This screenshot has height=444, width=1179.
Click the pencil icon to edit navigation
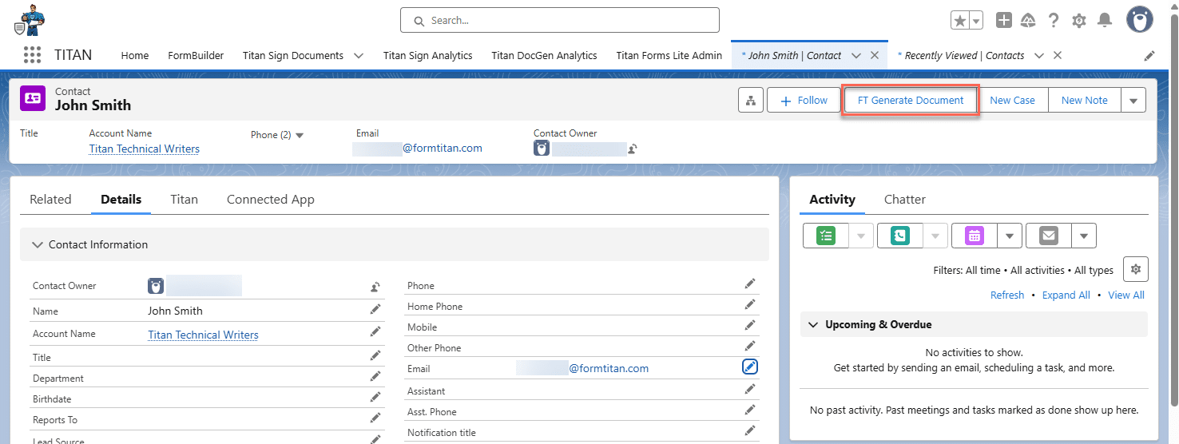click(1149, 56)
